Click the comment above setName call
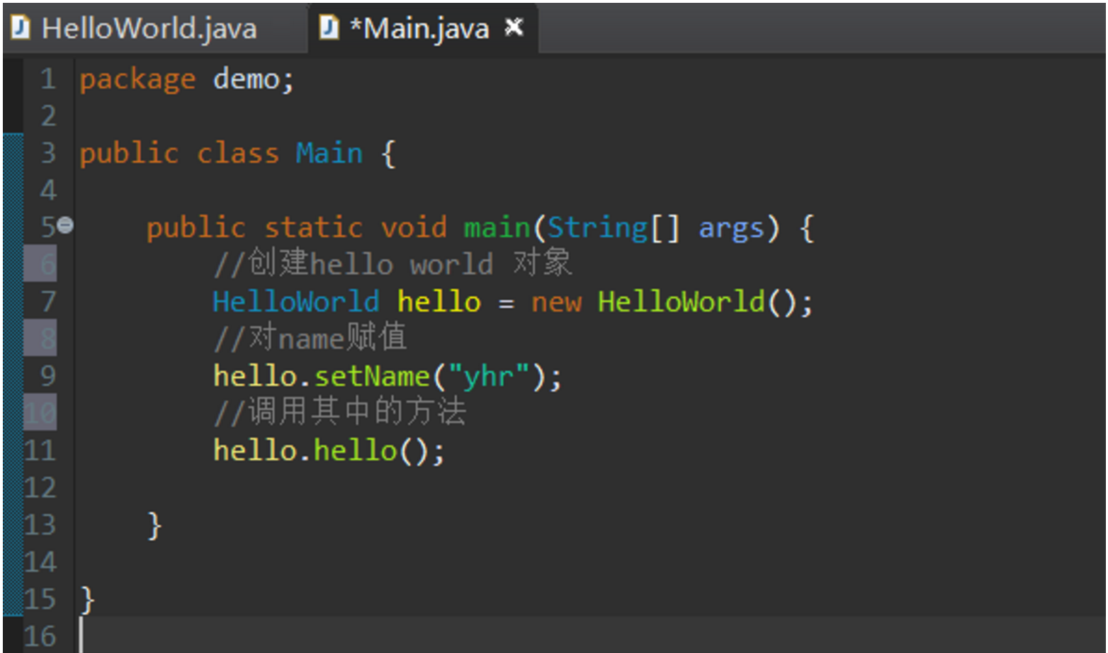1108x653 pixels. [x=310, y=339]
